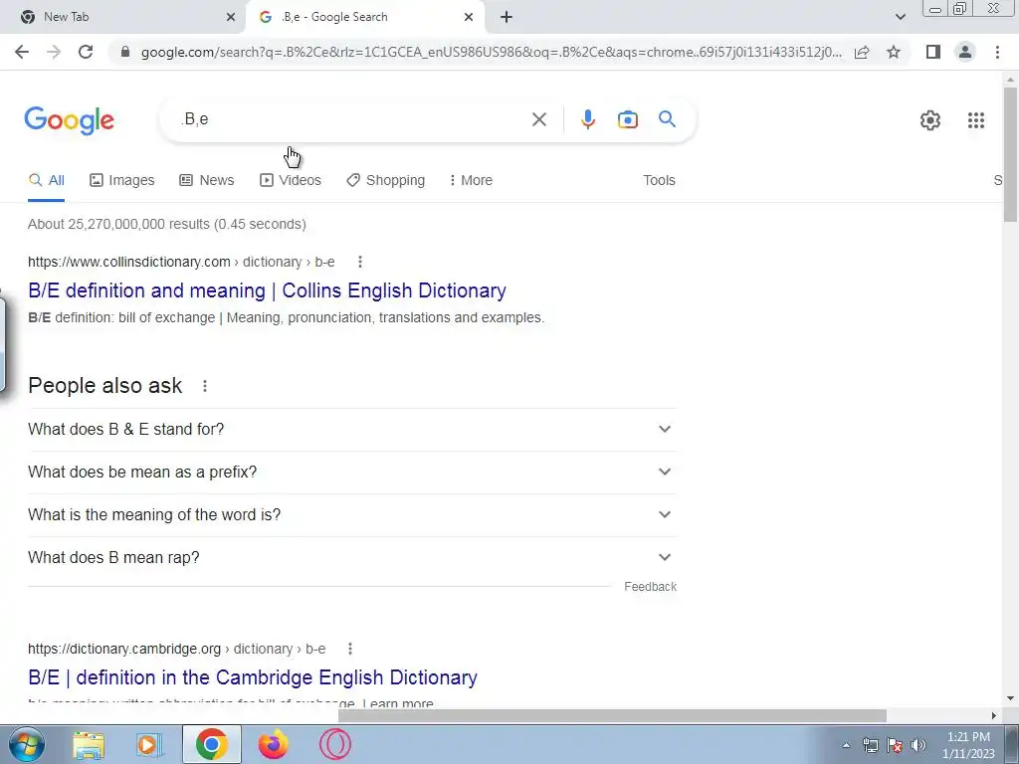This screenshot has width=1019, height=764.
Task: Select the All results tab
Action: pos(46,181)
